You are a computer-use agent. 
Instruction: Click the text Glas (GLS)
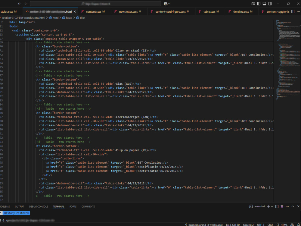(124, 84)
